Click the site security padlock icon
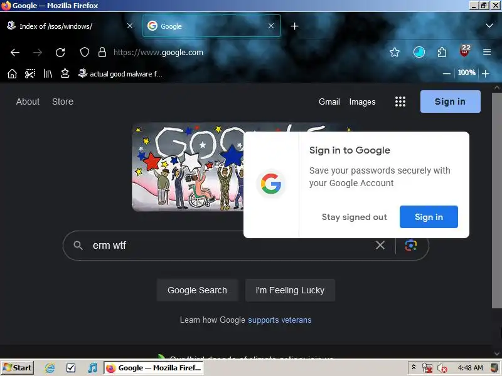 tap(102, 52)
